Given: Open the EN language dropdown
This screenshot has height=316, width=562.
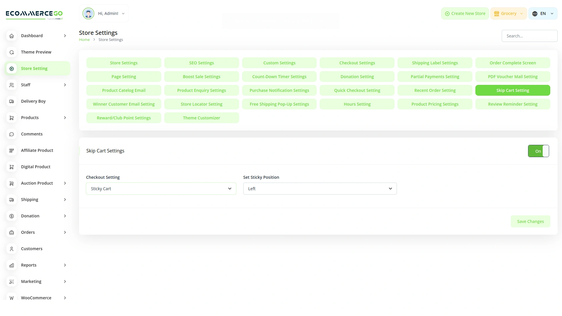Looking at the screenshot, I should click(543, 13).
